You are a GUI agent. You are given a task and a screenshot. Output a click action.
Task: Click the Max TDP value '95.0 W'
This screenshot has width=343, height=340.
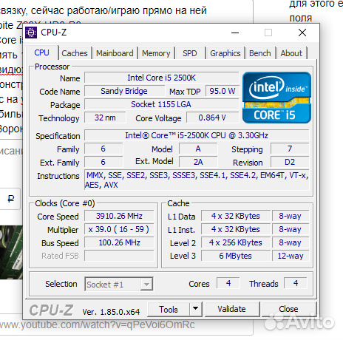[x=223, y=91]
